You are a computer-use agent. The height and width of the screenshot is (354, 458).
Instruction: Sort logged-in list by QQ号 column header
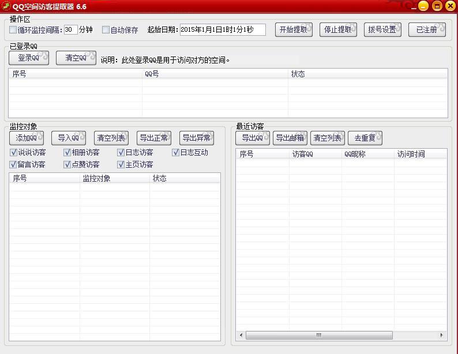tap(215, 74)
